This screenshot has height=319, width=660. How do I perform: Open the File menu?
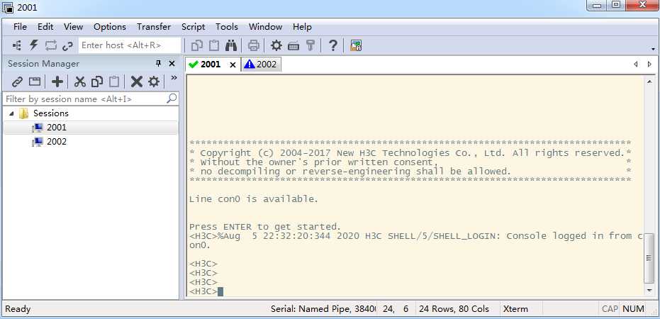tap(20, 26)
